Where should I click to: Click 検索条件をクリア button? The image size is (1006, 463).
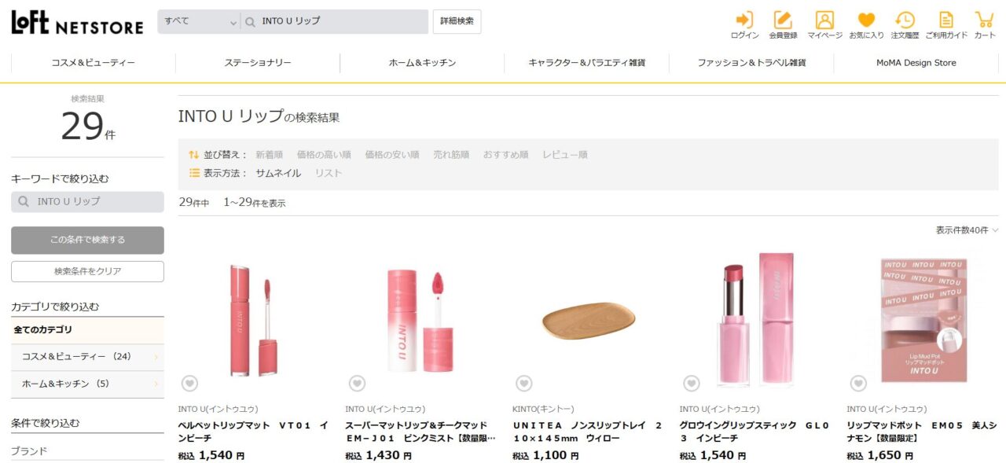point(87,271)
